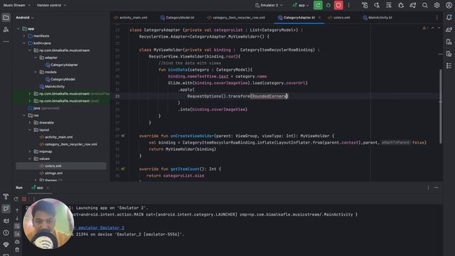Open the Emulator 2 device dropdown

coord(269,5)
